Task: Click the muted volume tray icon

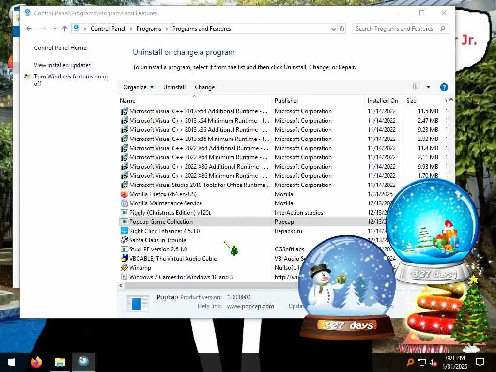Action: [433, 362]
